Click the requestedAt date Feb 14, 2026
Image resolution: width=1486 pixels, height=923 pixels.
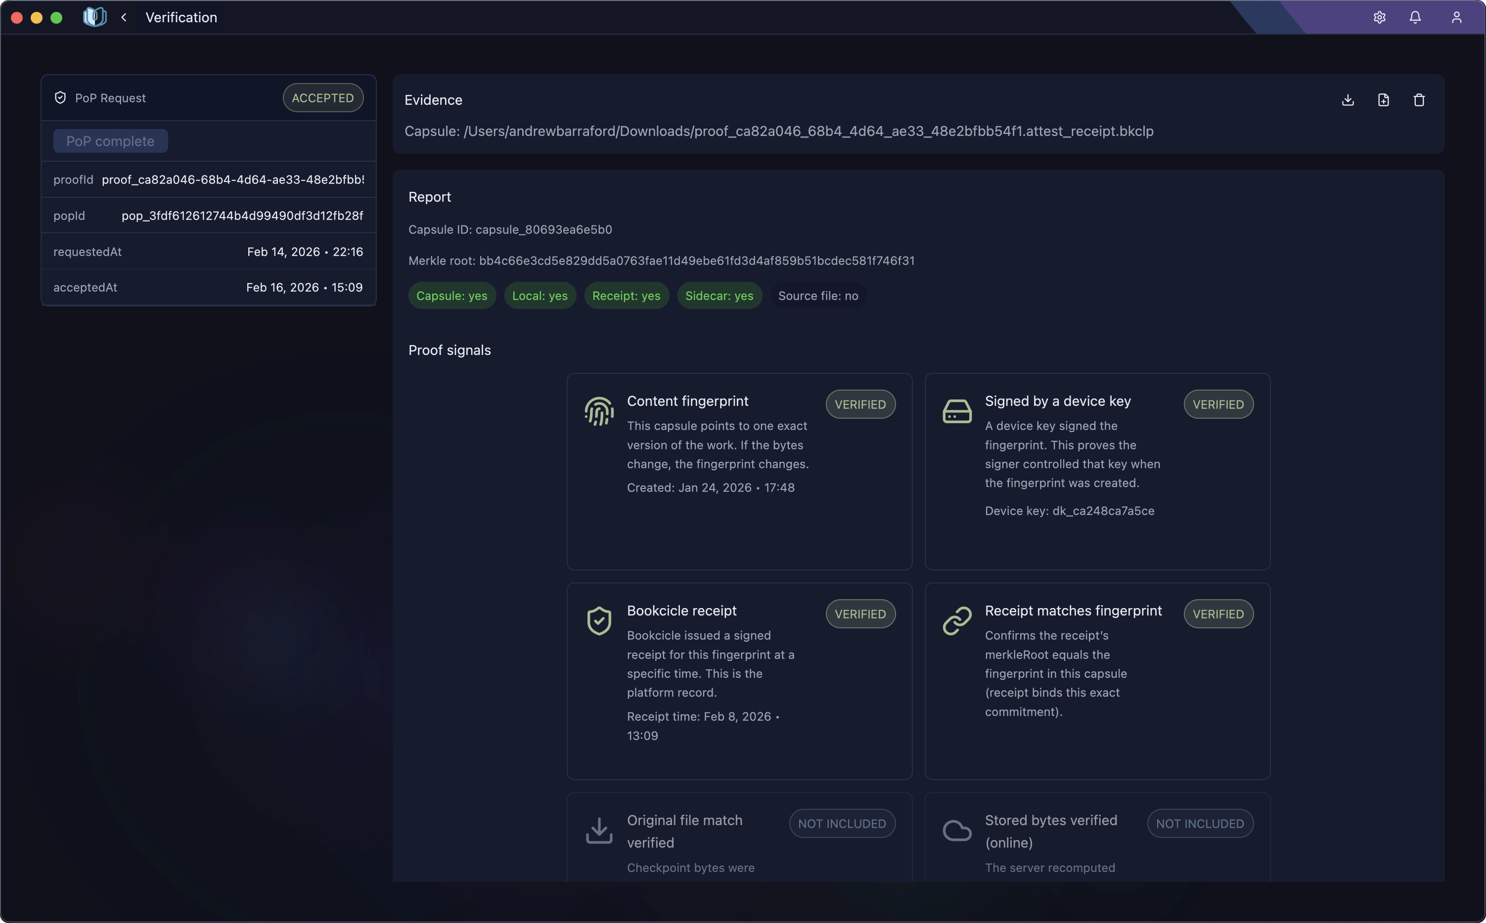pos(305,252)
